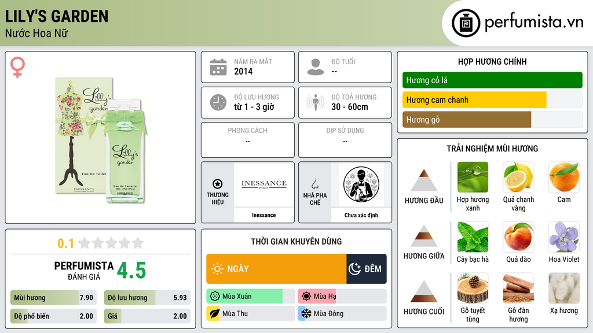Click the snowflake icon for Mùa Đông

tap(306, 314)
